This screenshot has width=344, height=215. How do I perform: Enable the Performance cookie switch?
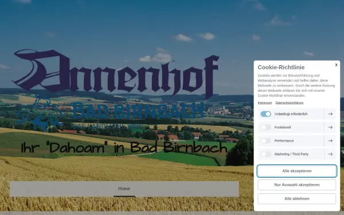265,140
